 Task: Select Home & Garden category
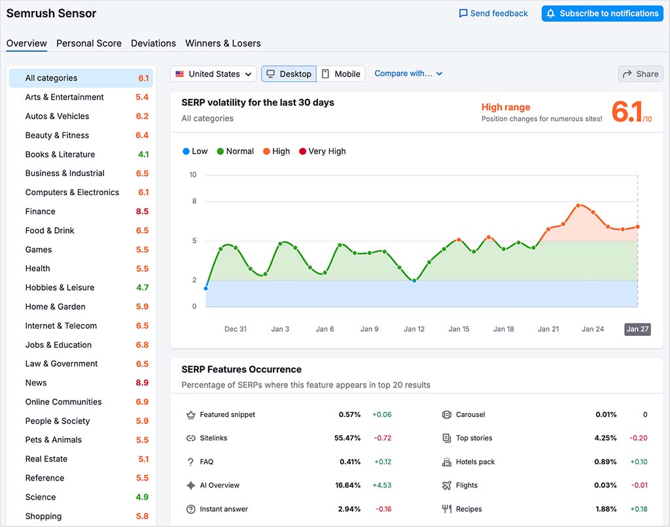click(x=81, y=307)
